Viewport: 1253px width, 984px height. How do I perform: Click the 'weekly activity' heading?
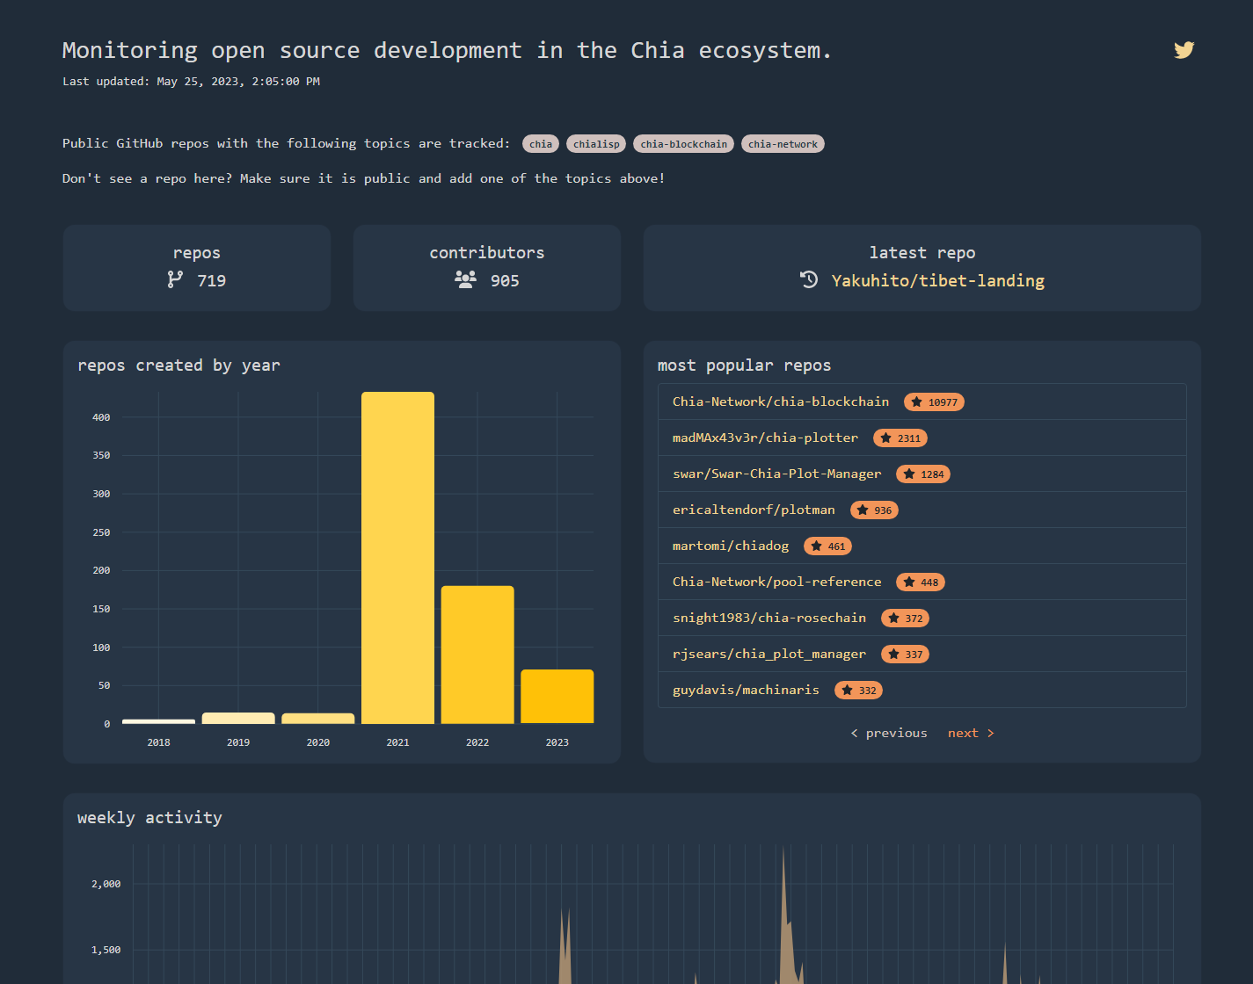click(x=149, y=818)
